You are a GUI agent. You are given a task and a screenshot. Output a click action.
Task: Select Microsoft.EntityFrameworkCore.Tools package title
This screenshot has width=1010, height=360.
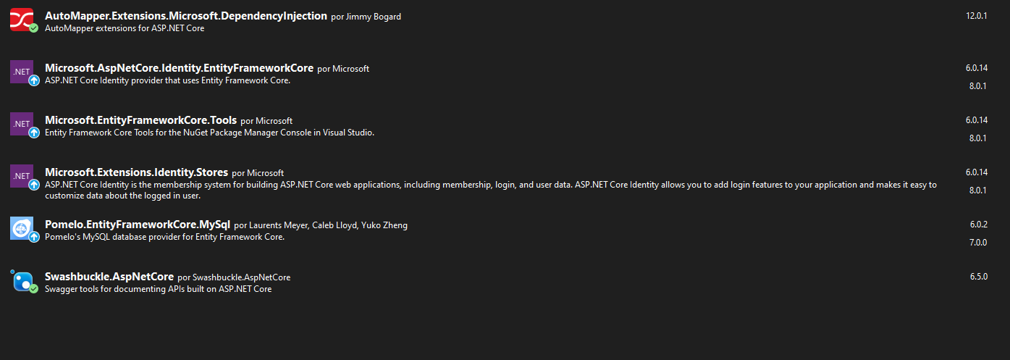140,120
